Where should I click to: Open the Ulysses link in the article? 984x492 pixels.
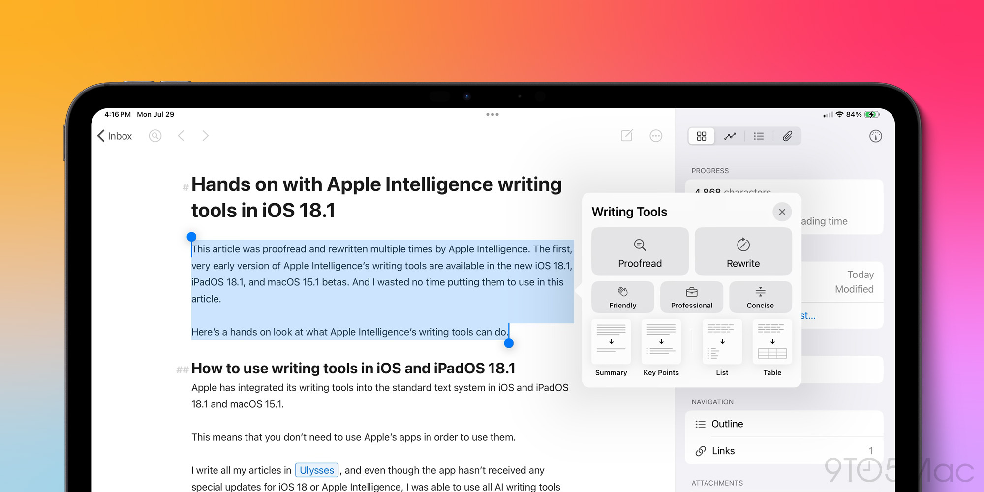tap(316, 470)
